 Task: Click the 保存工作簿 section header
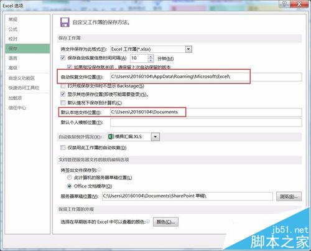click(70, 38)
